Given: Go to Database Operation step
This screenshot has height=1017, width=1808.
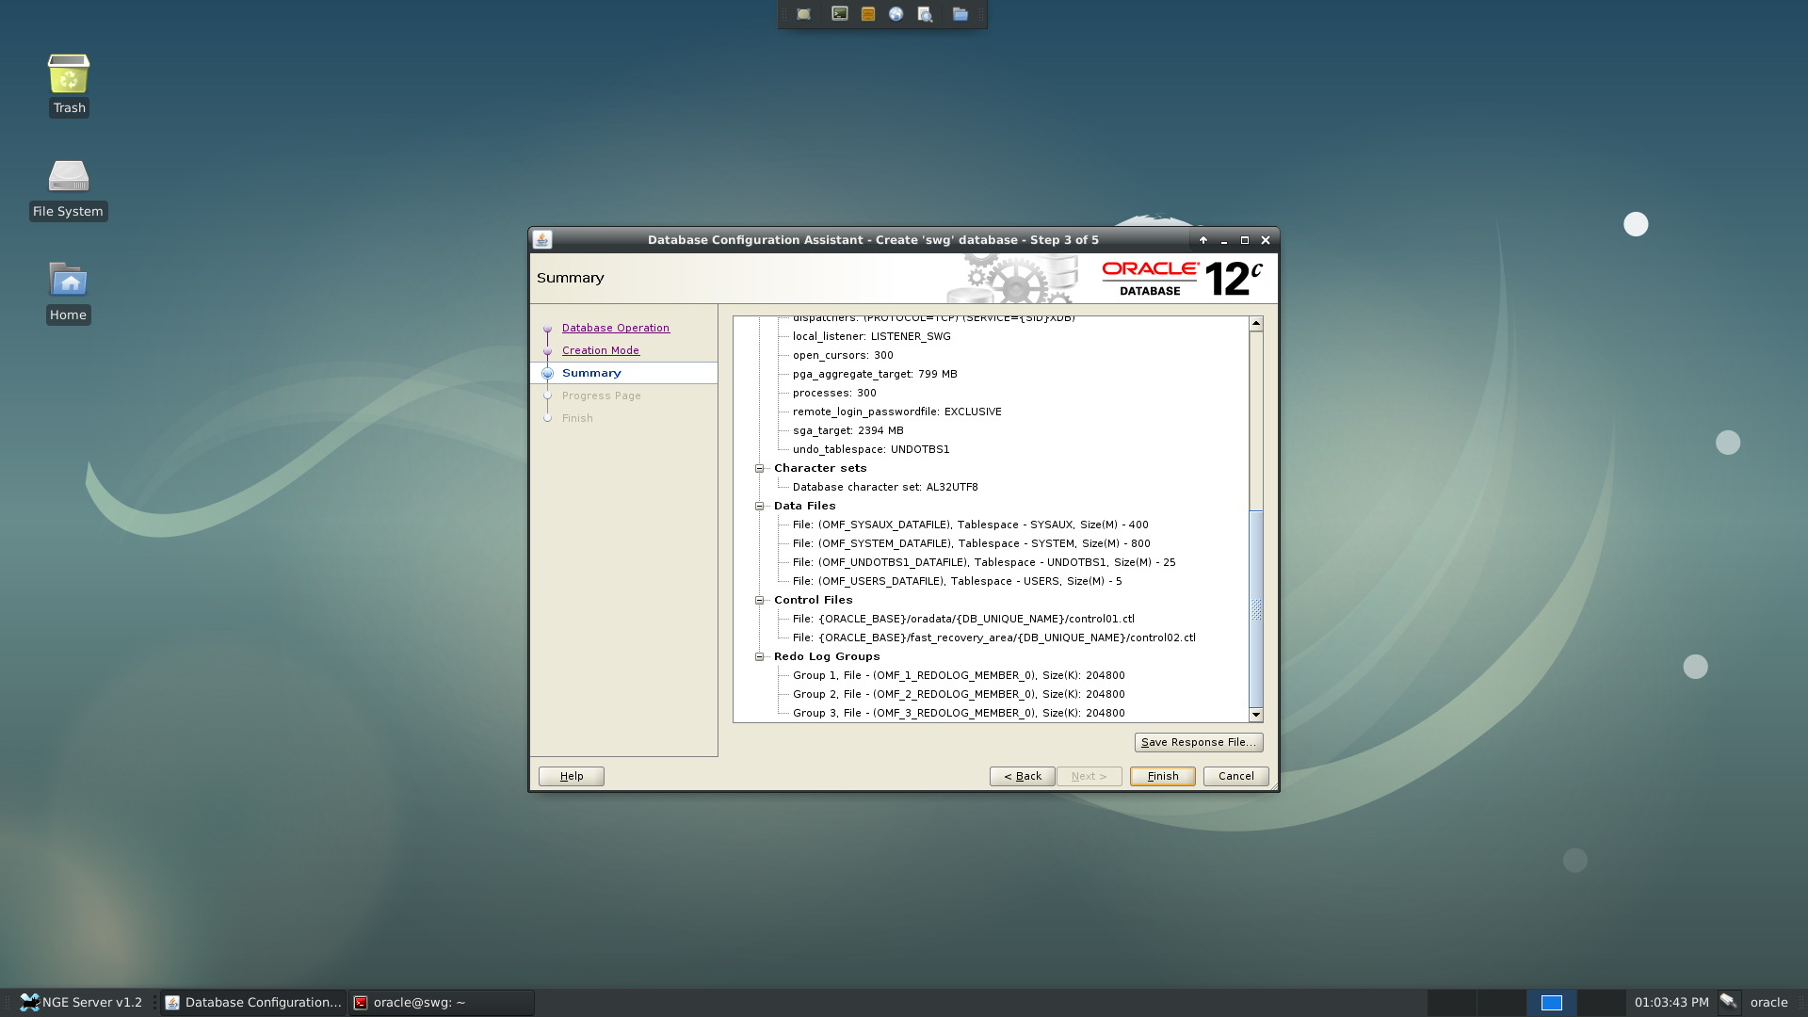Looking at the screenshot, I should click(x=616, y=328).
